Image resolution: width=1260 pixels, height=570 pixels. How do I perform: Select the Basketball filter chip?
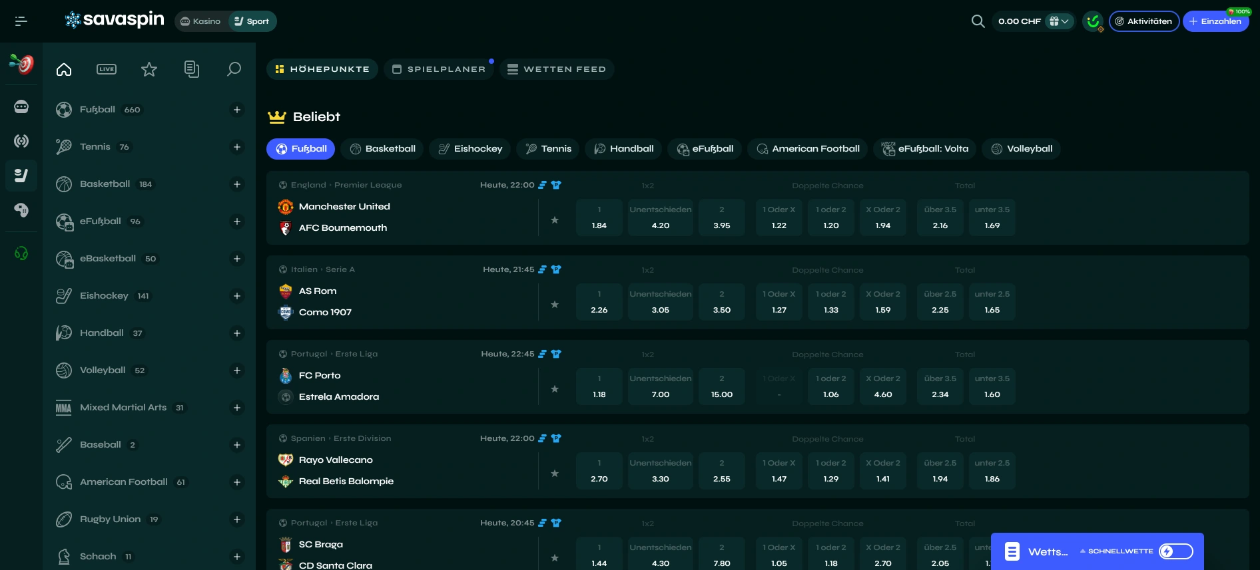(383, 149)
